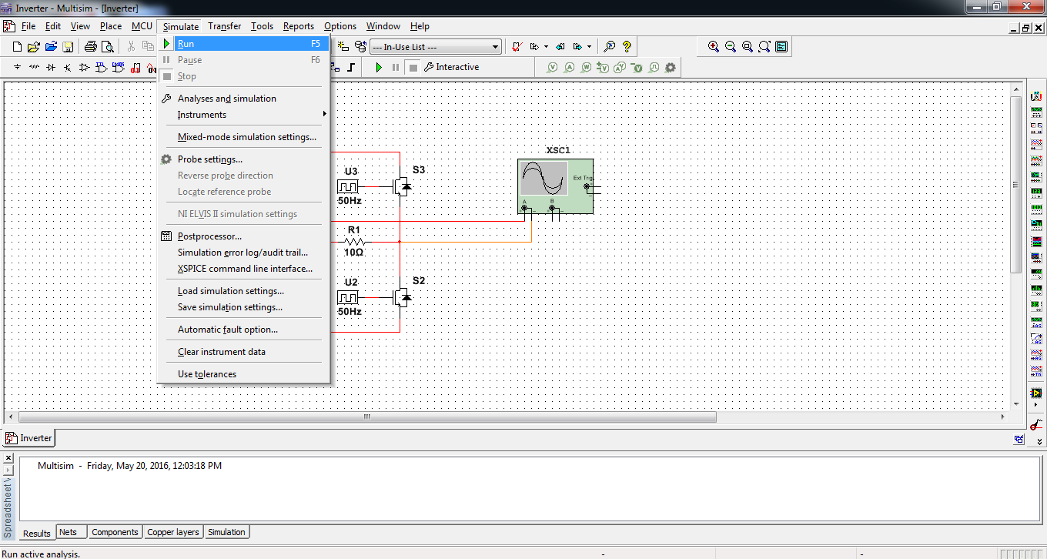Viewport: 1047px width, 559px height.
Task: Open the File menu
Action: click(x=28, y=26)
